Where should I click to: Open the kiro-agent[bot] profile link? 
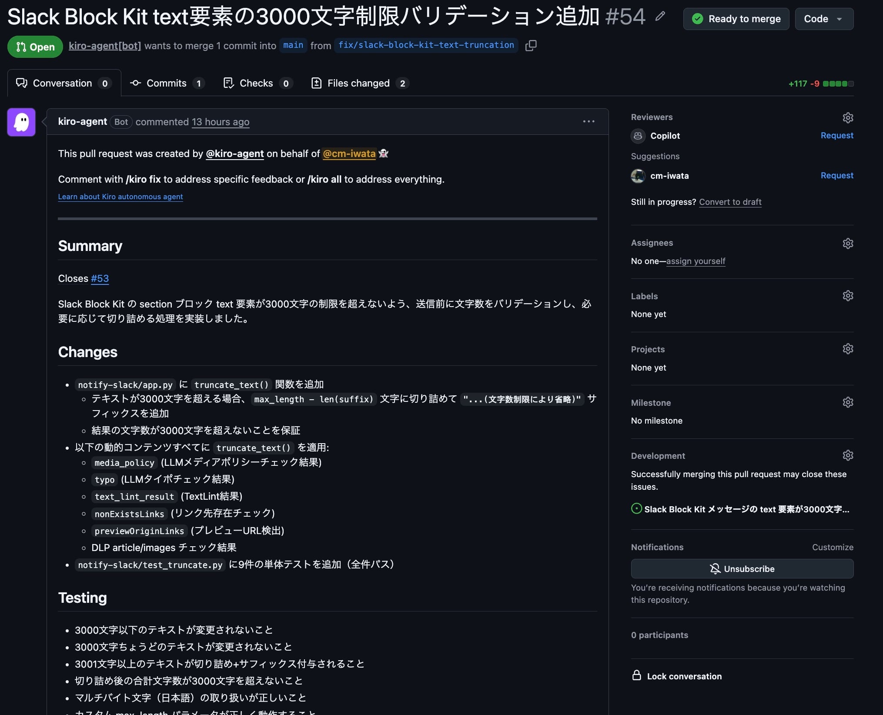(x=105, y=46)
